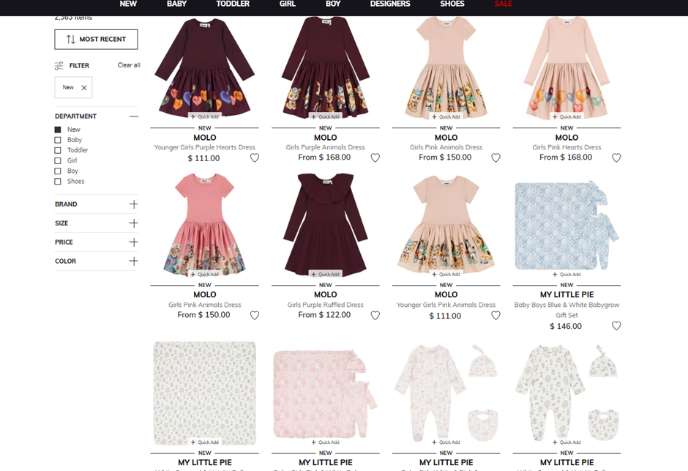Open the DESIGNERS navigation menu

(390, 4)
